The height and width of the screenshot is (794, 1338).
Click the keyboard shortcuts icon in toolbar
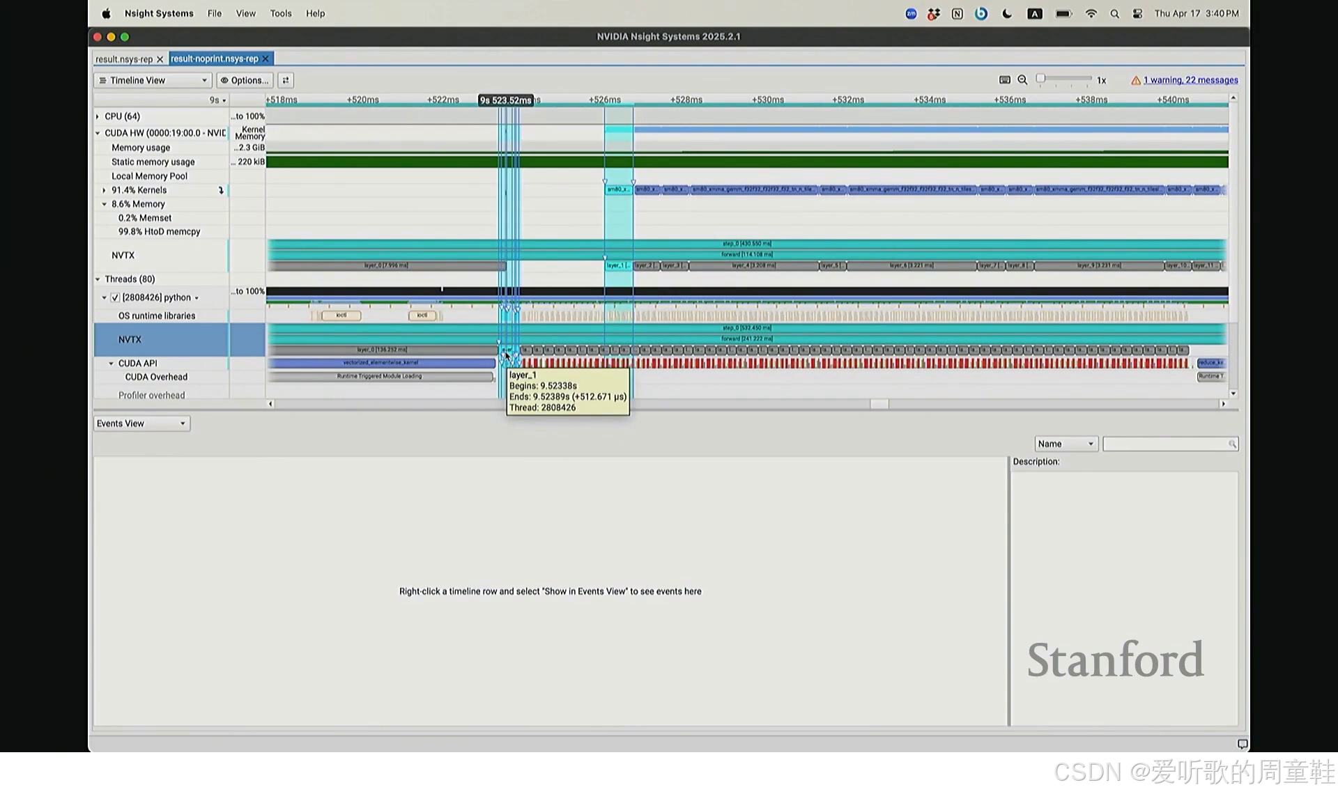click(x=1004, y=80)
